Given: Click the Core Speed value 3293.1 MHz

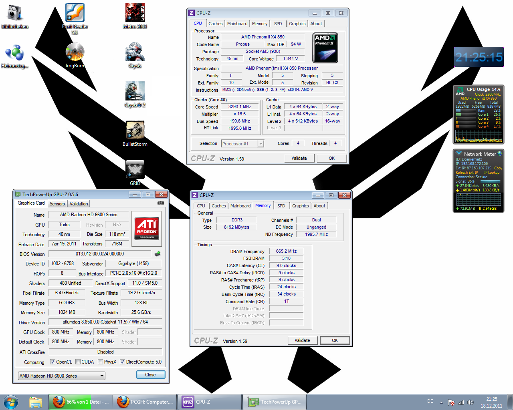Looking at the screenshot, I should tap(240, 107).
